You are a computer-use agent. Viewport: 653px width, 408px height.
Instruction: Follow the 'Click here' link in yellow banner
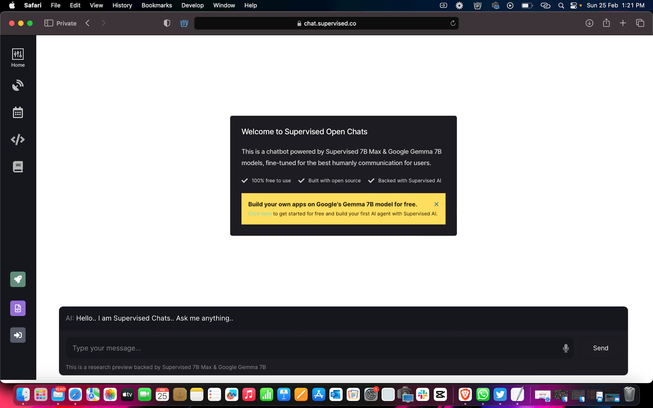pos(260,214)
